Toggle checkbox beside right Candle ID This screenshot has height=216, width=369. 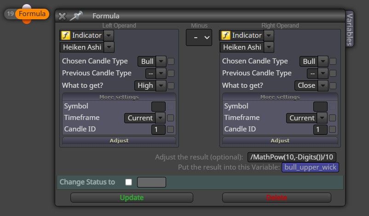(332, 129)
